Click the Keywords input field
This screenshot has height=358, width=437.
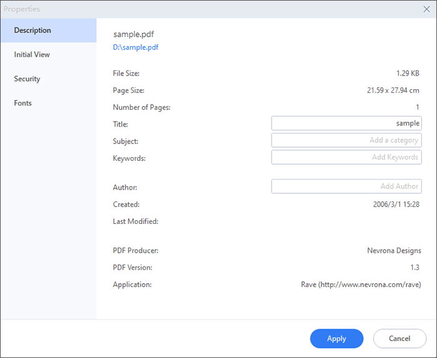[x=346, y=157]
